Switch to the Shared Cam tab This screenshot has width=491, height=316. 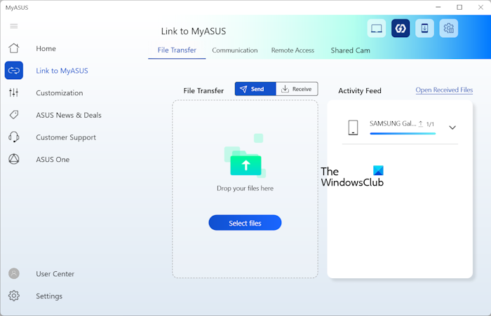pos(351,50)
